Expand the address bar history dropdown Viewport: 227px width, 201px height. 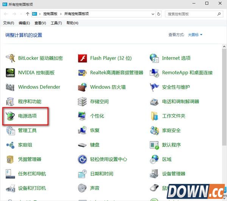(x=153, y=14)
